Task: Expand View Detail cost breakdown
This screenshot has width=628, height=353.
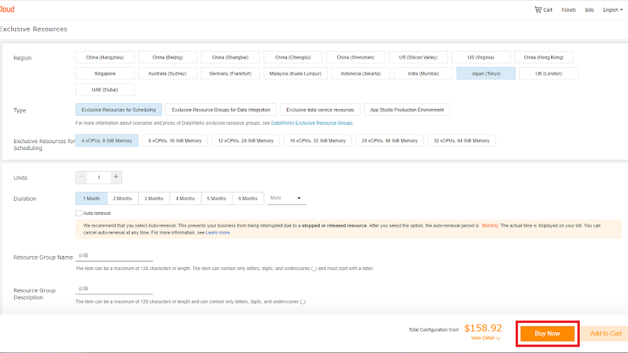Action: [x=485, y=338]
